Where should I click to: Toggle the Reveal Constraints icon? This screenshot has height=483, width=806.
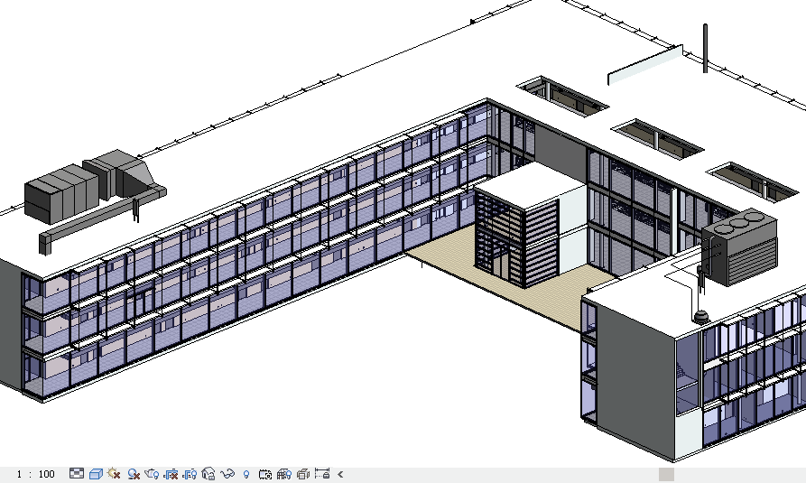322,473
